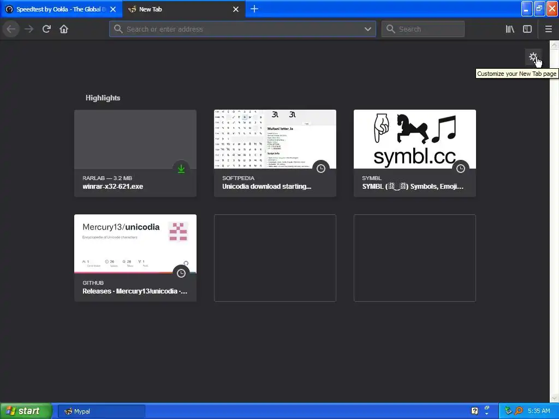Open the Library bookshelf icon
Image resolution: width=559 pixels, height=419 pixels.
pyautogui.click(x=510, y=29)
